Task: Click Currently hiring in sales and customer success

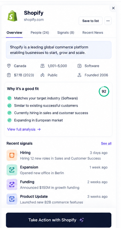Action: (51, 113)
